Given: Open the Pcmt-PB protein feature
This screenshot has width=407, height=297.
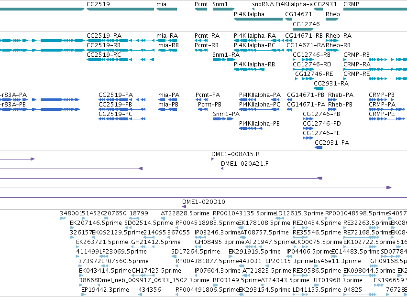Looking at the screenshot, I should 203,109.
